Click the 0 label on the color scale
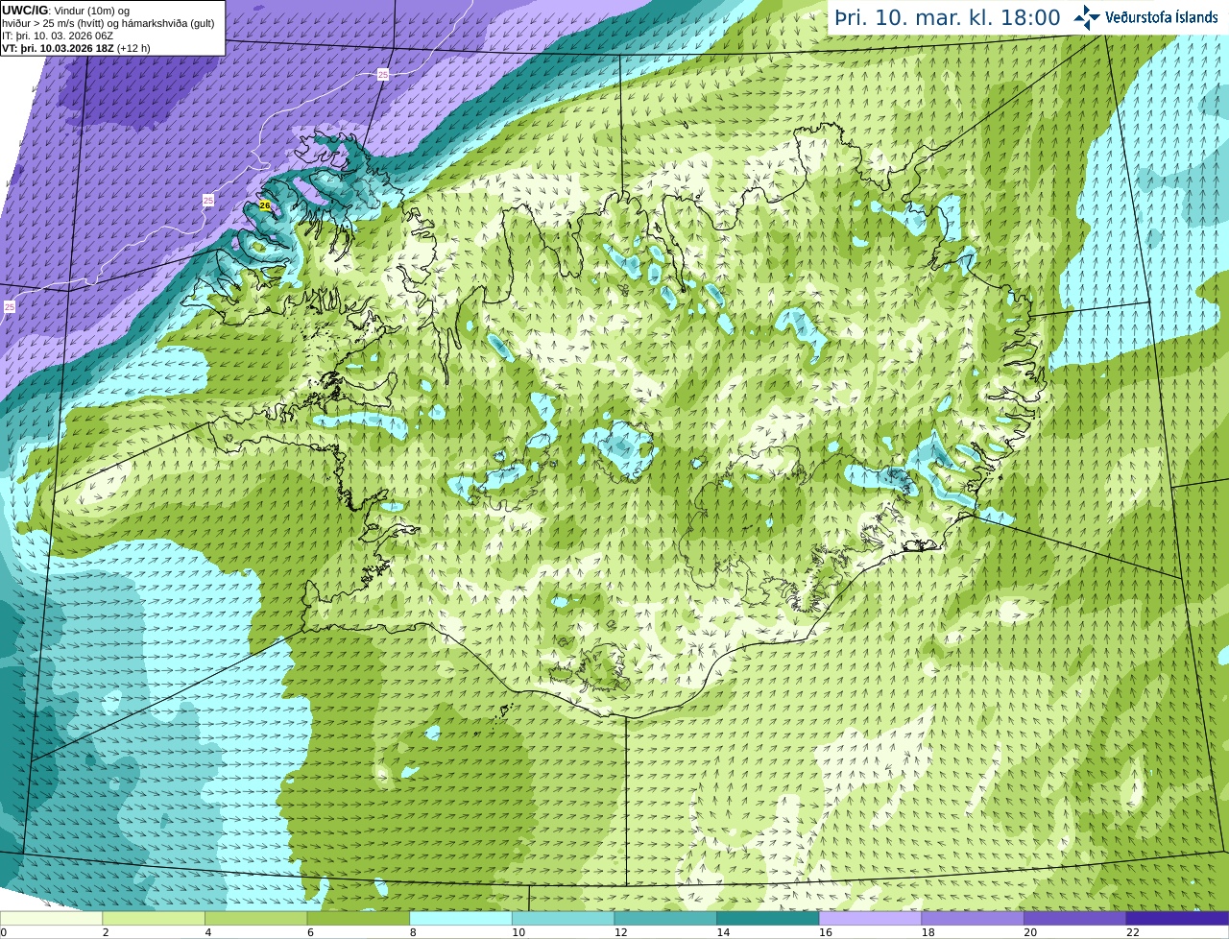Viewport: 1229px width, 939px height. (x=3, y=932)
